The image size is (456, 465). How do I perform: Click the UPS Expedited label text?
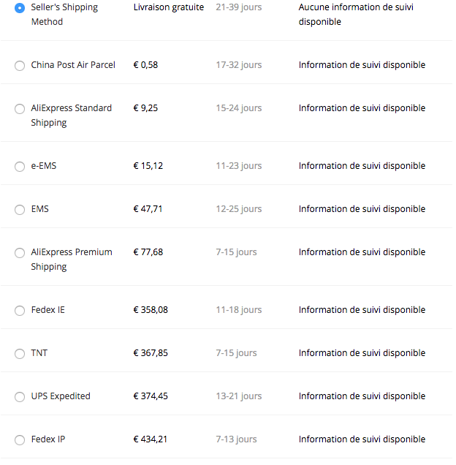(x=61, y=396)
